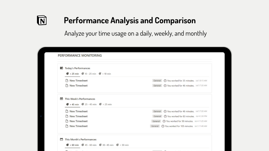
Task: Click the clock icon beside 'worked for 83 minutes'
Action: (x=165, y=116)
